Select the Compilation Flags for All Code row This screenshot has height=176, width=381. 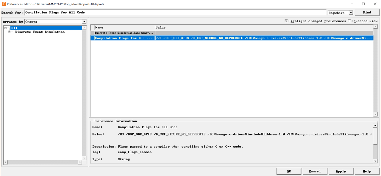click(124, 38)
